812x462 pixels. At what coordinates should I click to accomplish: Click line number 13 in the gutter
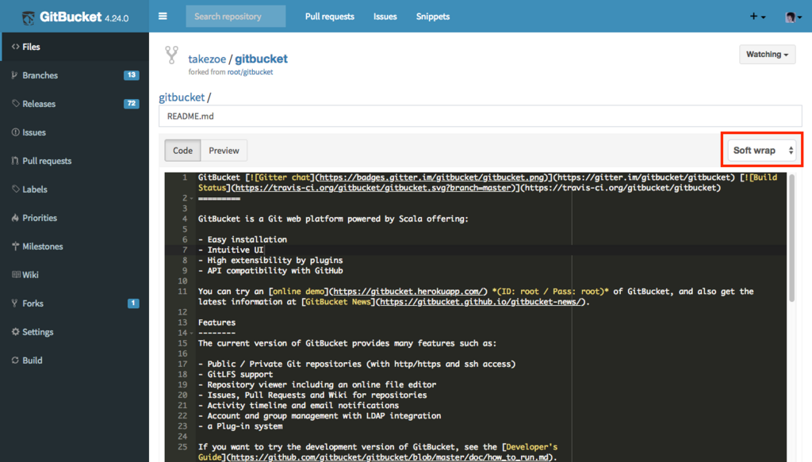[x=182, y=323]
